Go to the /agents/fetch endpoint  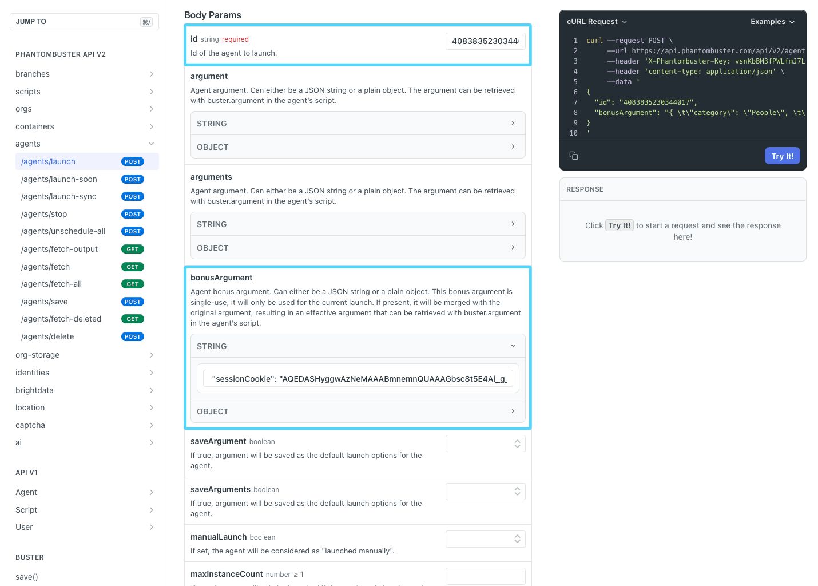(x=87, y=267)
